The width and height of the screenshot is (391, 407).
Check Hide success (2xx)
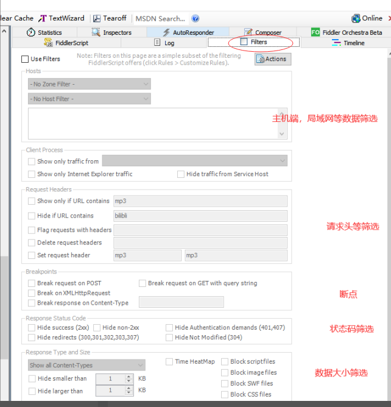(32, 328)
